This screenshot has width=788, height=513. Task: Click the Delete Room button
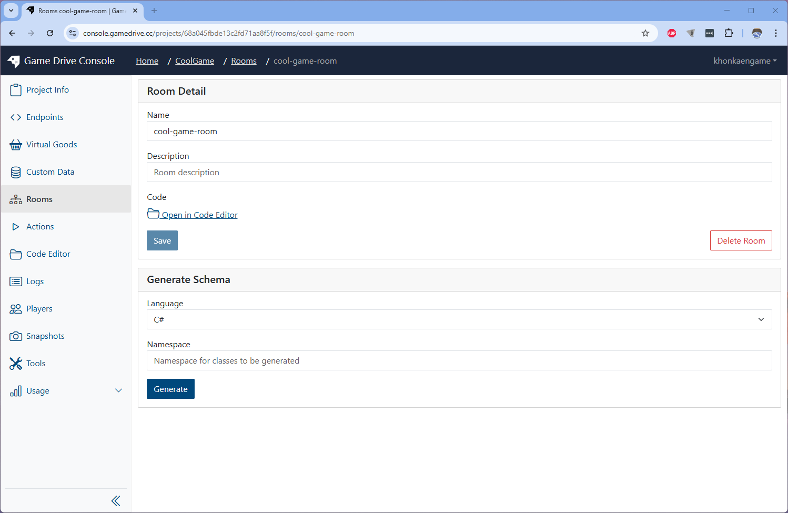click(x=741, y=240)
